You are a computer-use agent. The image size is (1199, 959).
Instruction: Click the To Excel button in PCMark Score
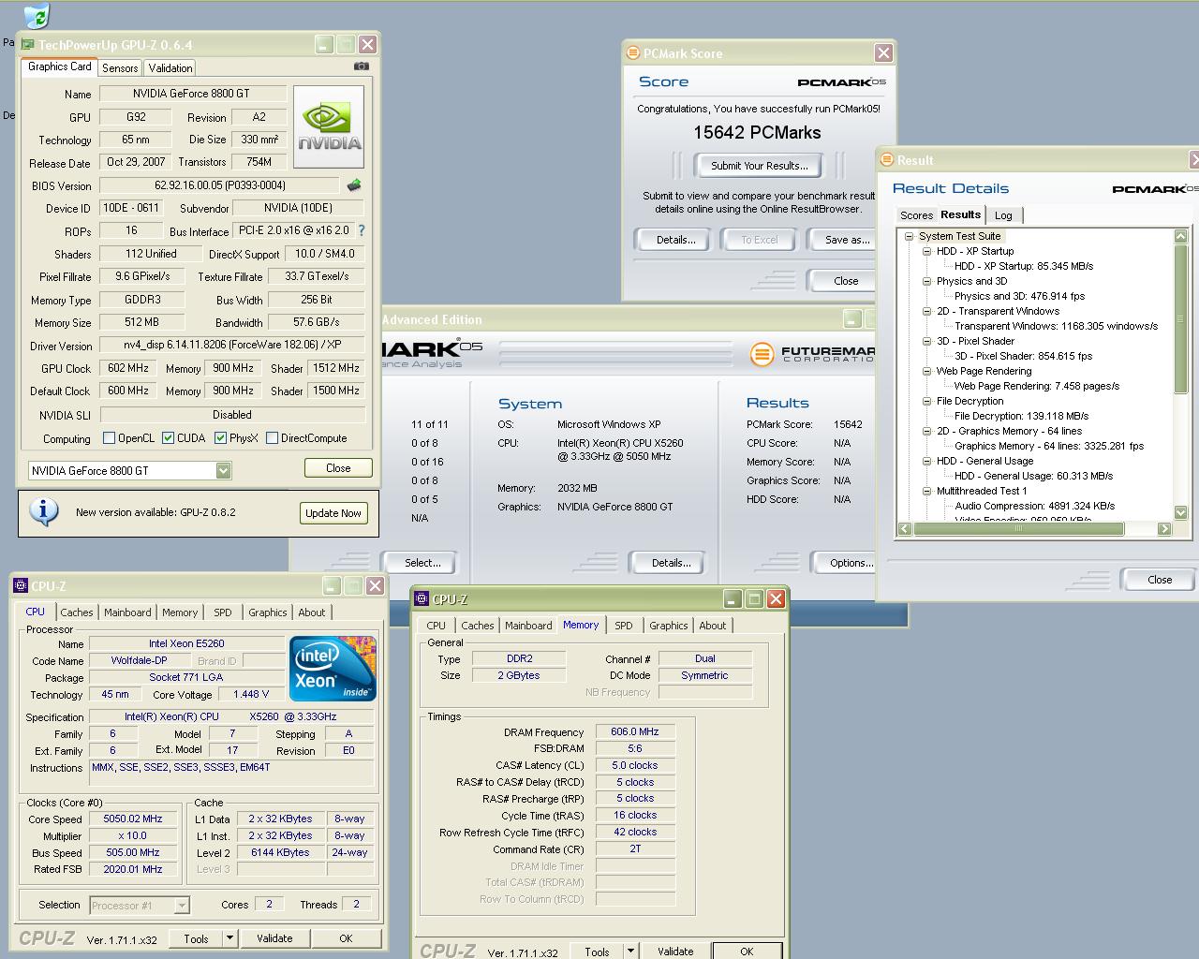click(760, 240)
